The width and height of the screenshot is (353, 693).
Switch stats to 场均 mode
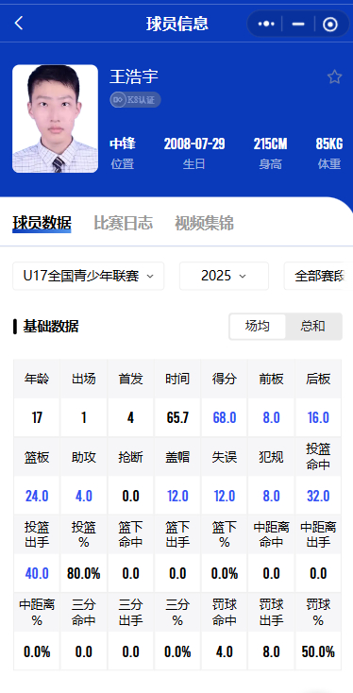(x=258, y=327)
